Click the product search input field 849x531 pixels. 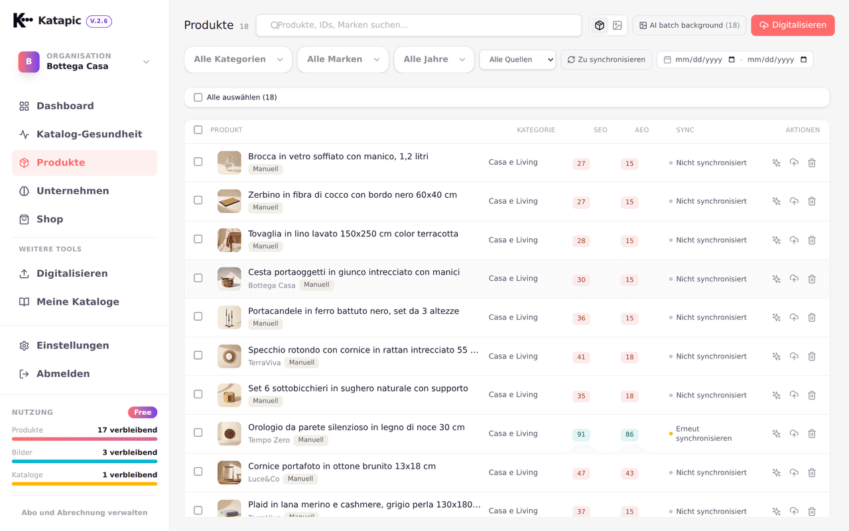tap(419, 25)
